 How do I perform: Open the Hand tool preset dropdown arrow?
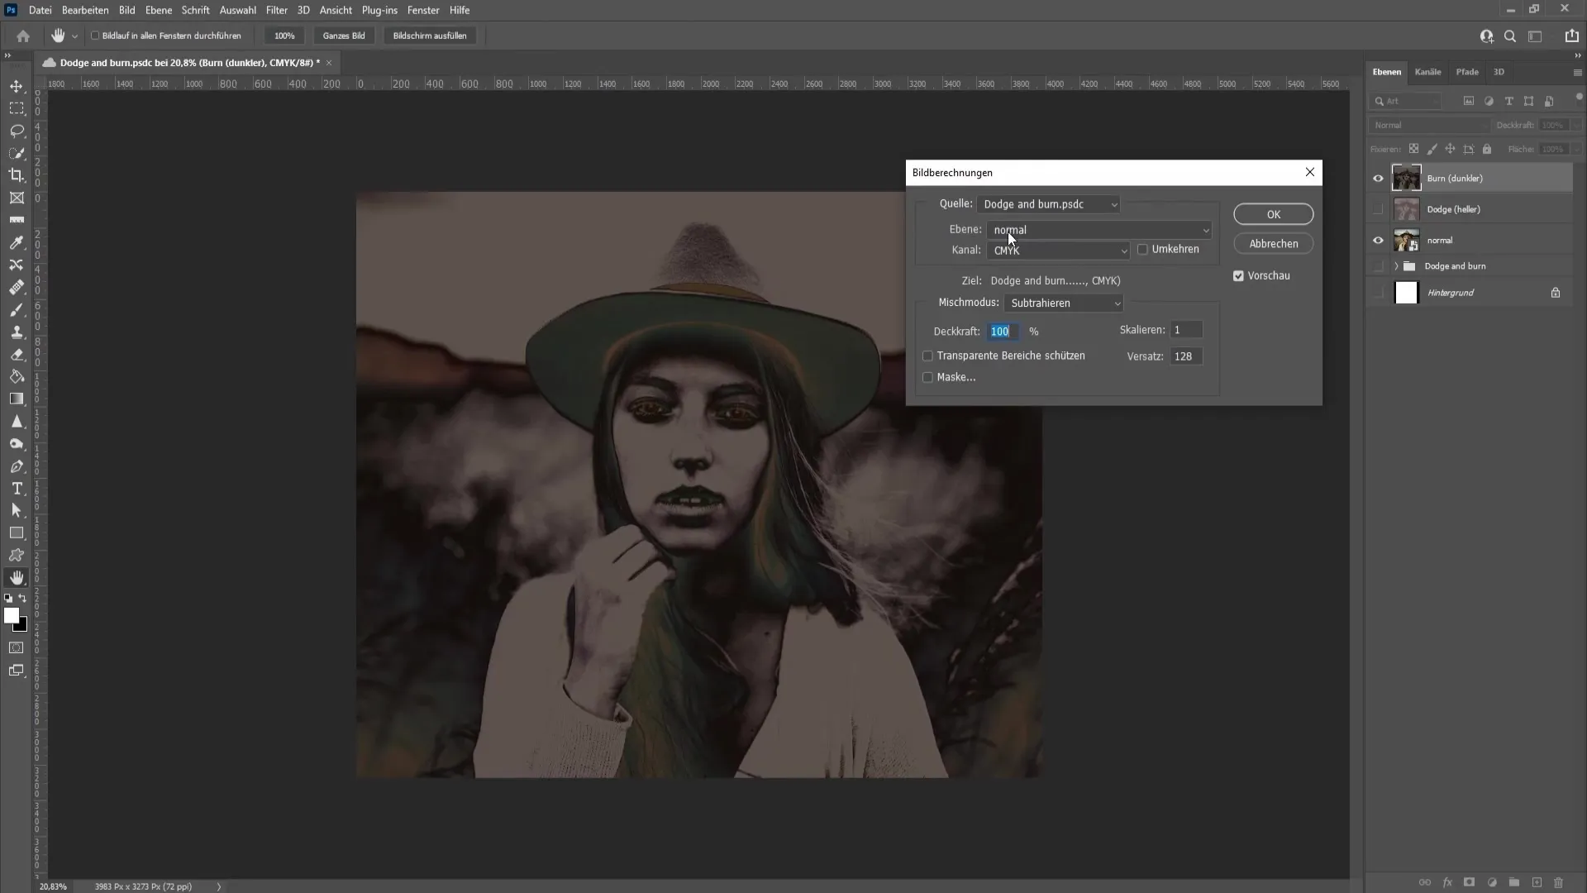[74, 36]
